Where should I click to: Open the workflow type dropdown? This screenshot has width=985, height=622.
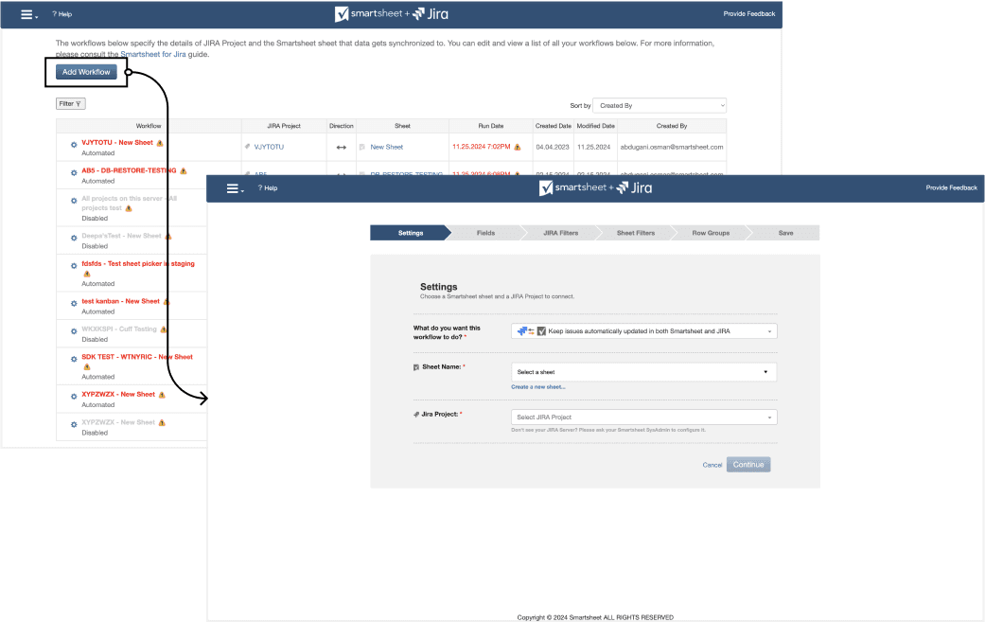point(644,331)
